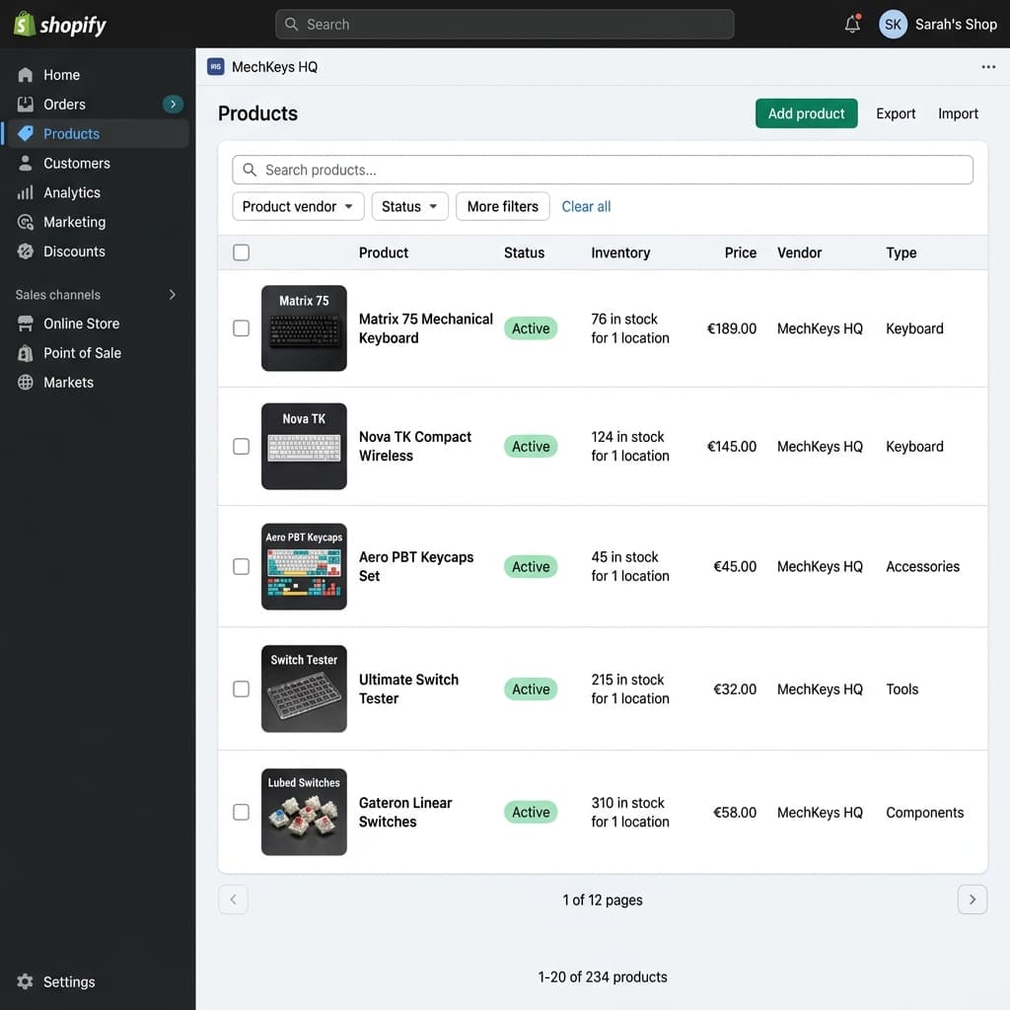The image size is (1010, 1010).
Task: Toggle the select-all products checkbox
Action: pos(241,252)
